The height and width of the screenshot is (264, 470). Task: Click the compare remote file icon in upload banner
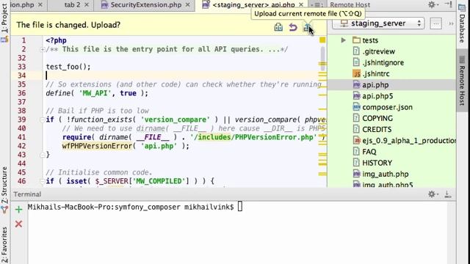[x=278, y=27]
